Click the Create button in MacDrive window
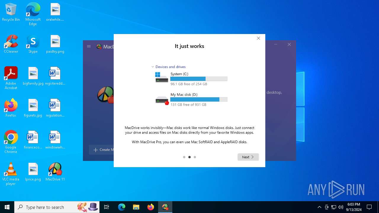The height and width of the screenshot is (213, 379). click(x=102, y=150)
